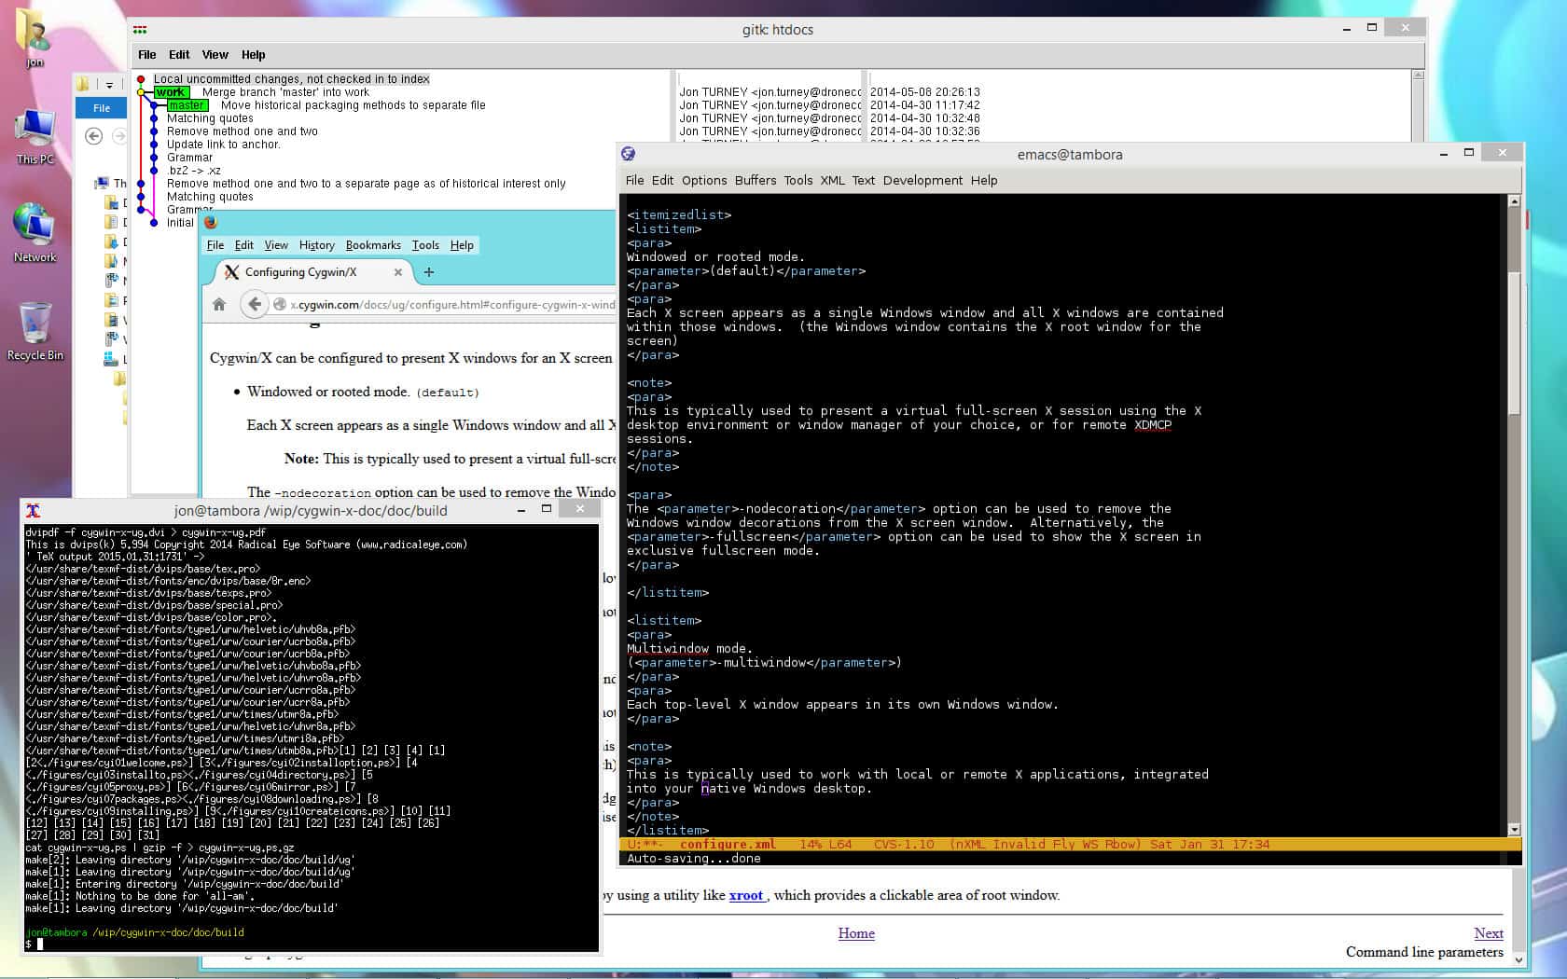
Task: Open the Edit menu in gitk
Action: pyautogui.click(x=179, y=55)
